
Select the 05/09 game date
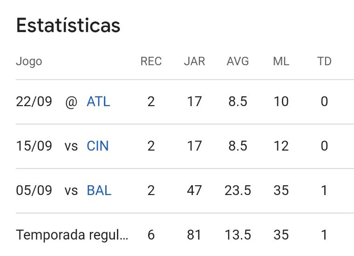34,190
